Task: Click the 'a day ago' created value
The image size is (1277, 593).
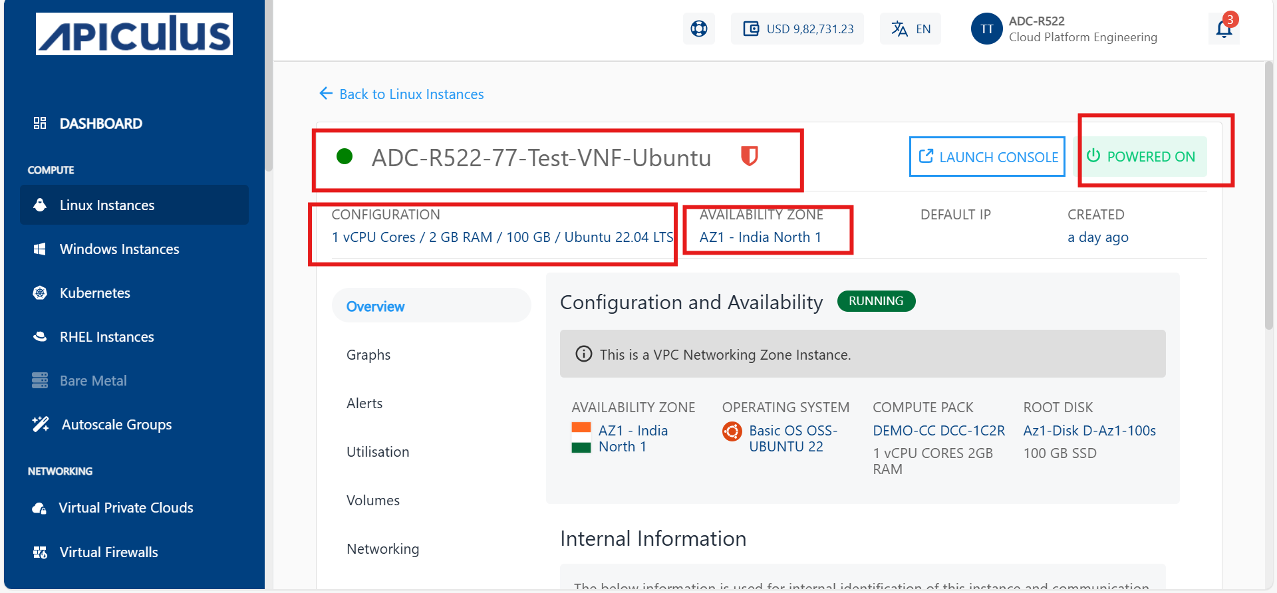Action: click(x=1098, y=237)
